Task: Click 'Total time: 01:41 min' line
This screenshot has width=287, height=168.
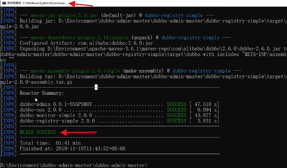Action: coord(50,143)
